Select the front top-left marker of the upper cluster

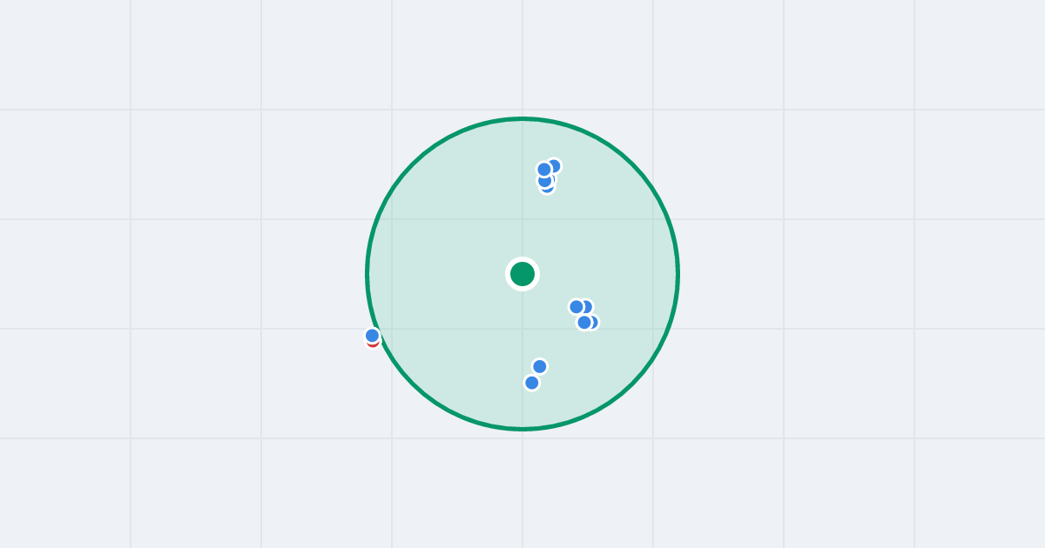click(x=544, y=170)
